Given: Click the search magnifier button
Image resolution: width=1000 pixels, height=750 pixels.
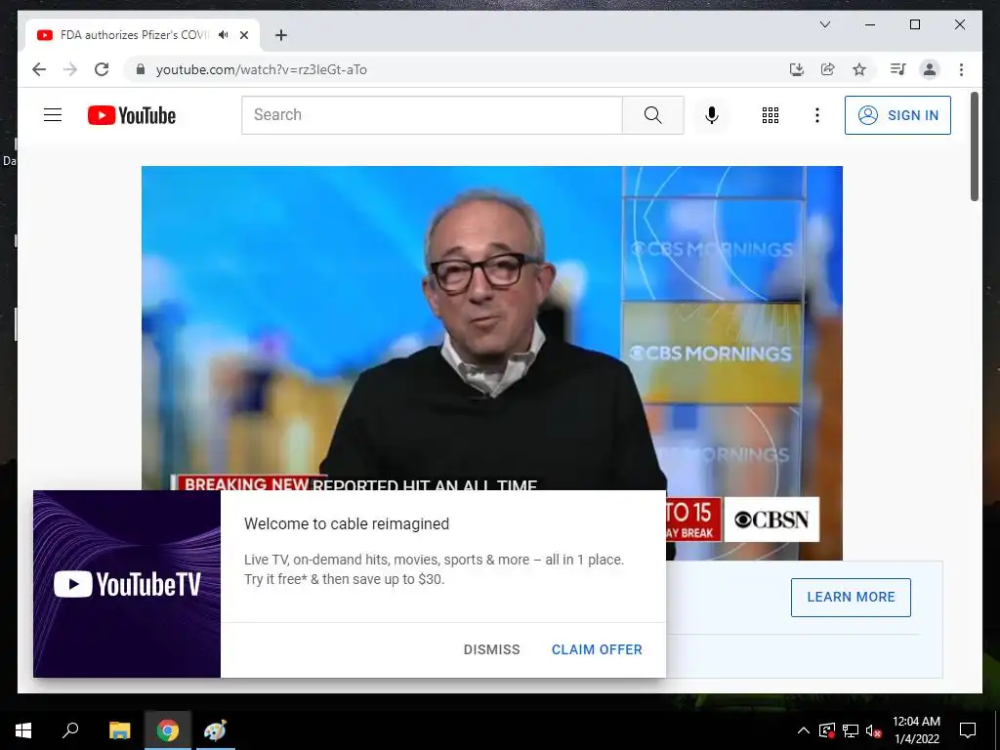Looking at the screenshot, I should point(653,115).
